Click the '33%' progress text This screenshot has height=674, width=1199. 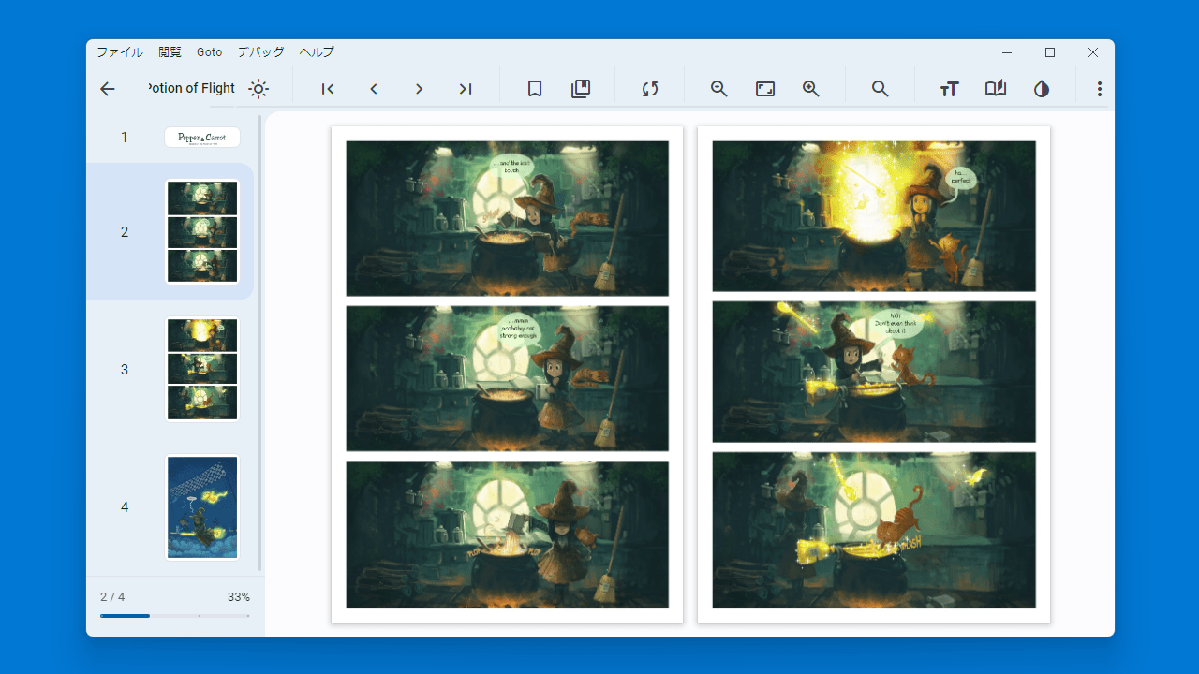tap(238, 597)
